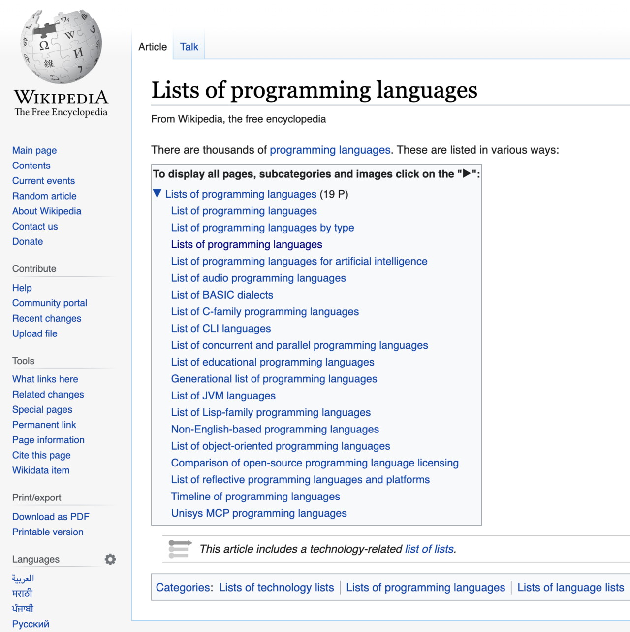Visit the Community portal
The width and height of the screenshot is (630, 632).
[x=50, y=303]
